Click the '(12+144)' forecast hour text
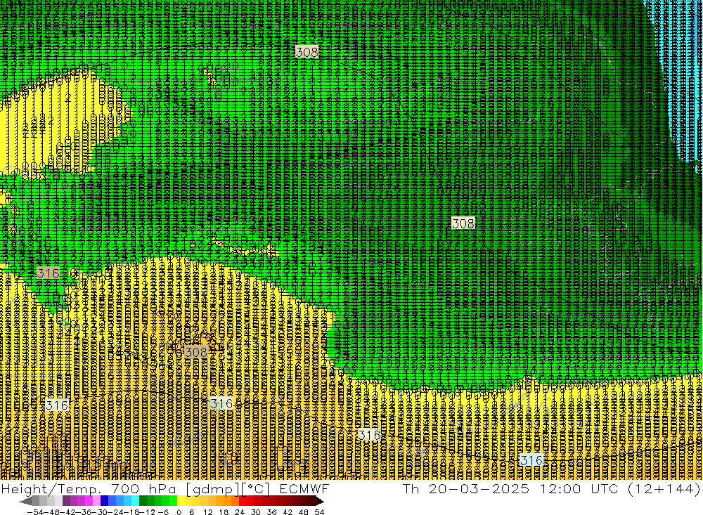Viewport: 703px width, 515px height. pyautogui.click(x=664, y=488)
